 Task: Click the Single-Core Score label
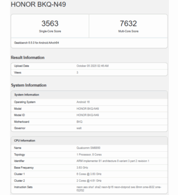click(50, 31)
